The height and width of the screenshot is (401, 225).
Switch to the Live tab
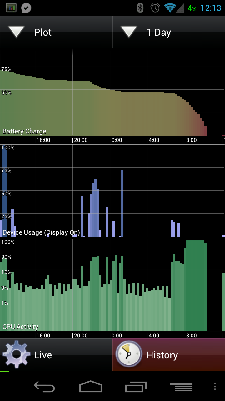tap(56, 355)
